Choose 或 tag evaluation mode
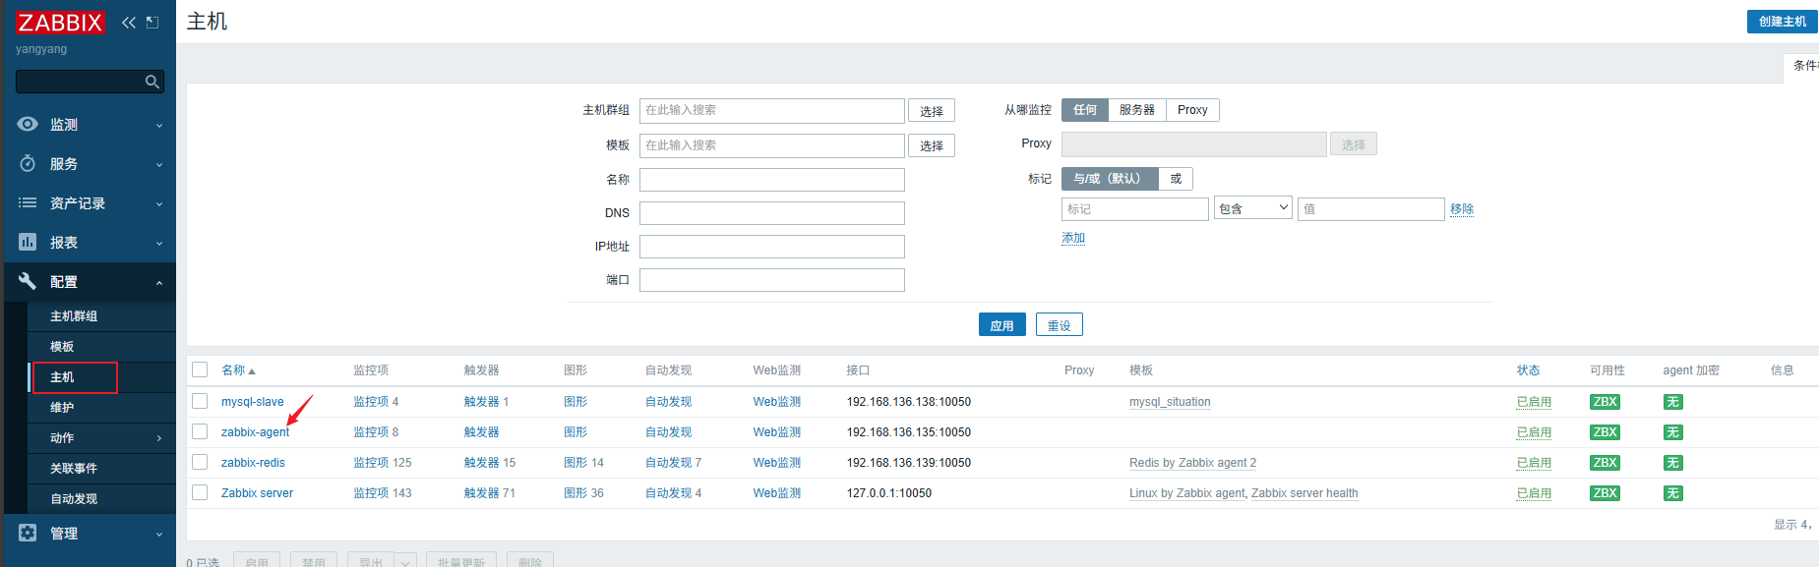 (1176, 179)
